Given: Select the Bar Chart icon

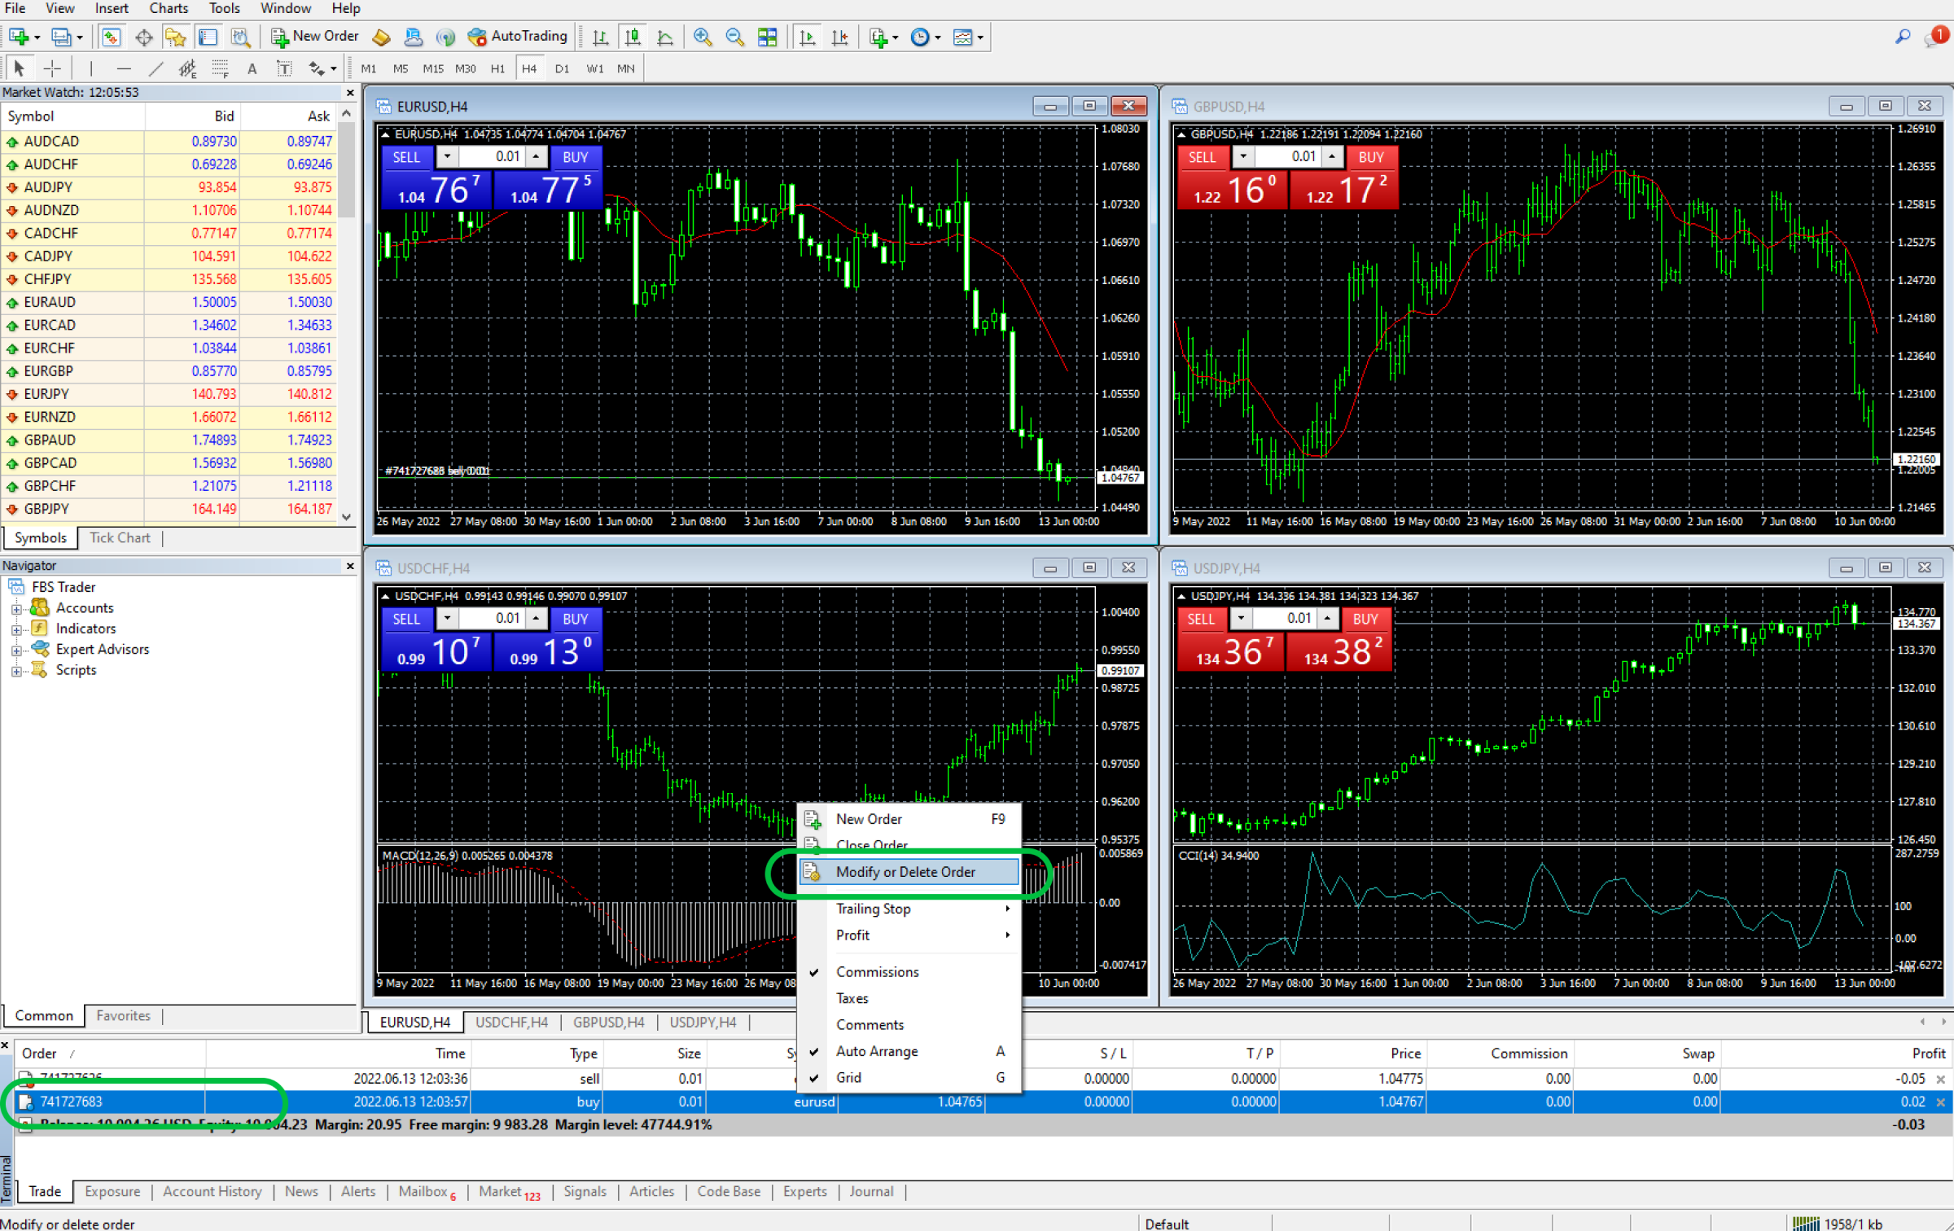Looking at the screenshot, I should tap(600, 37).
